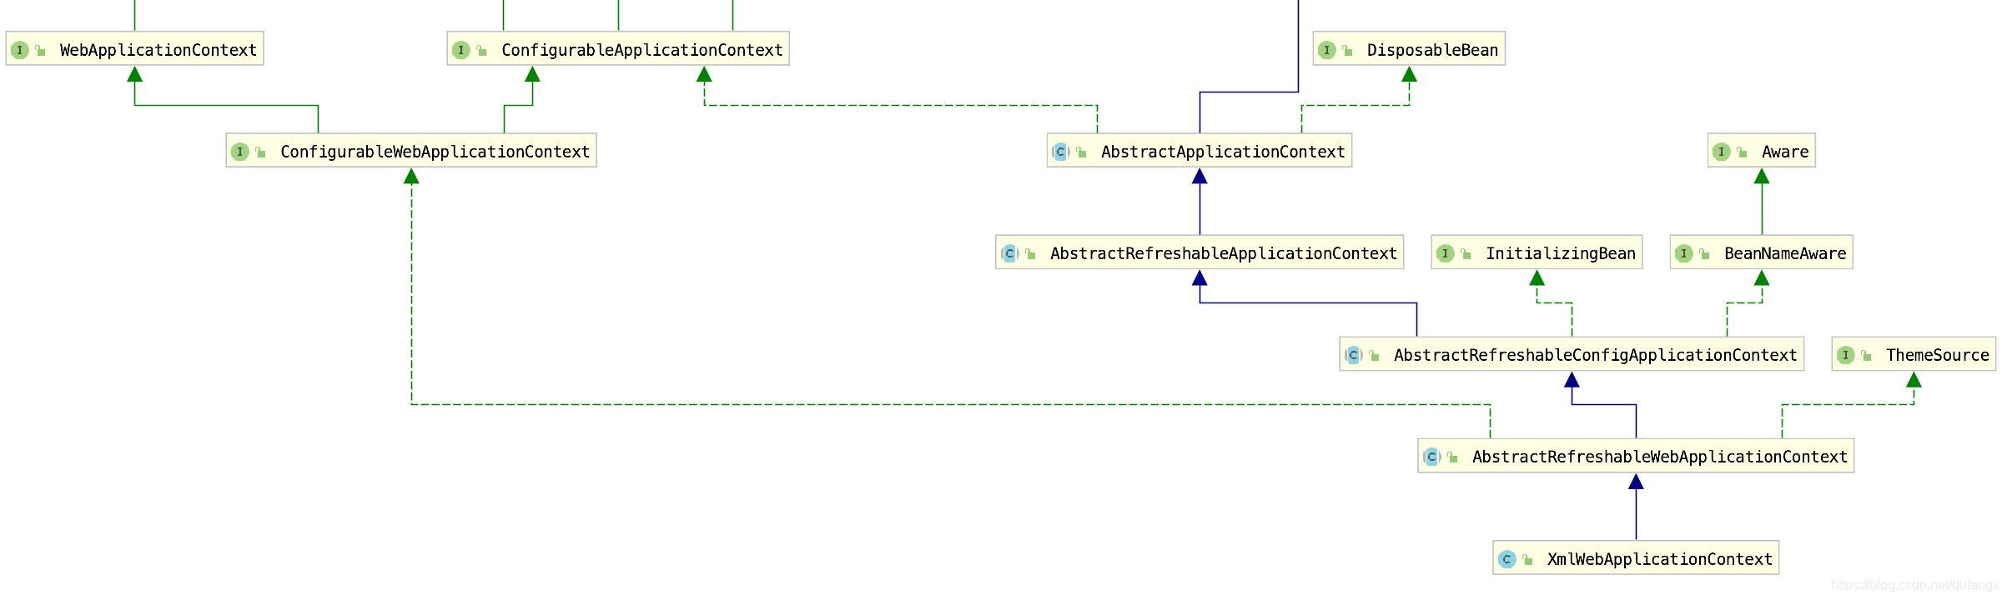Click the interface icon beside DisposableBean

(1327, 50)
